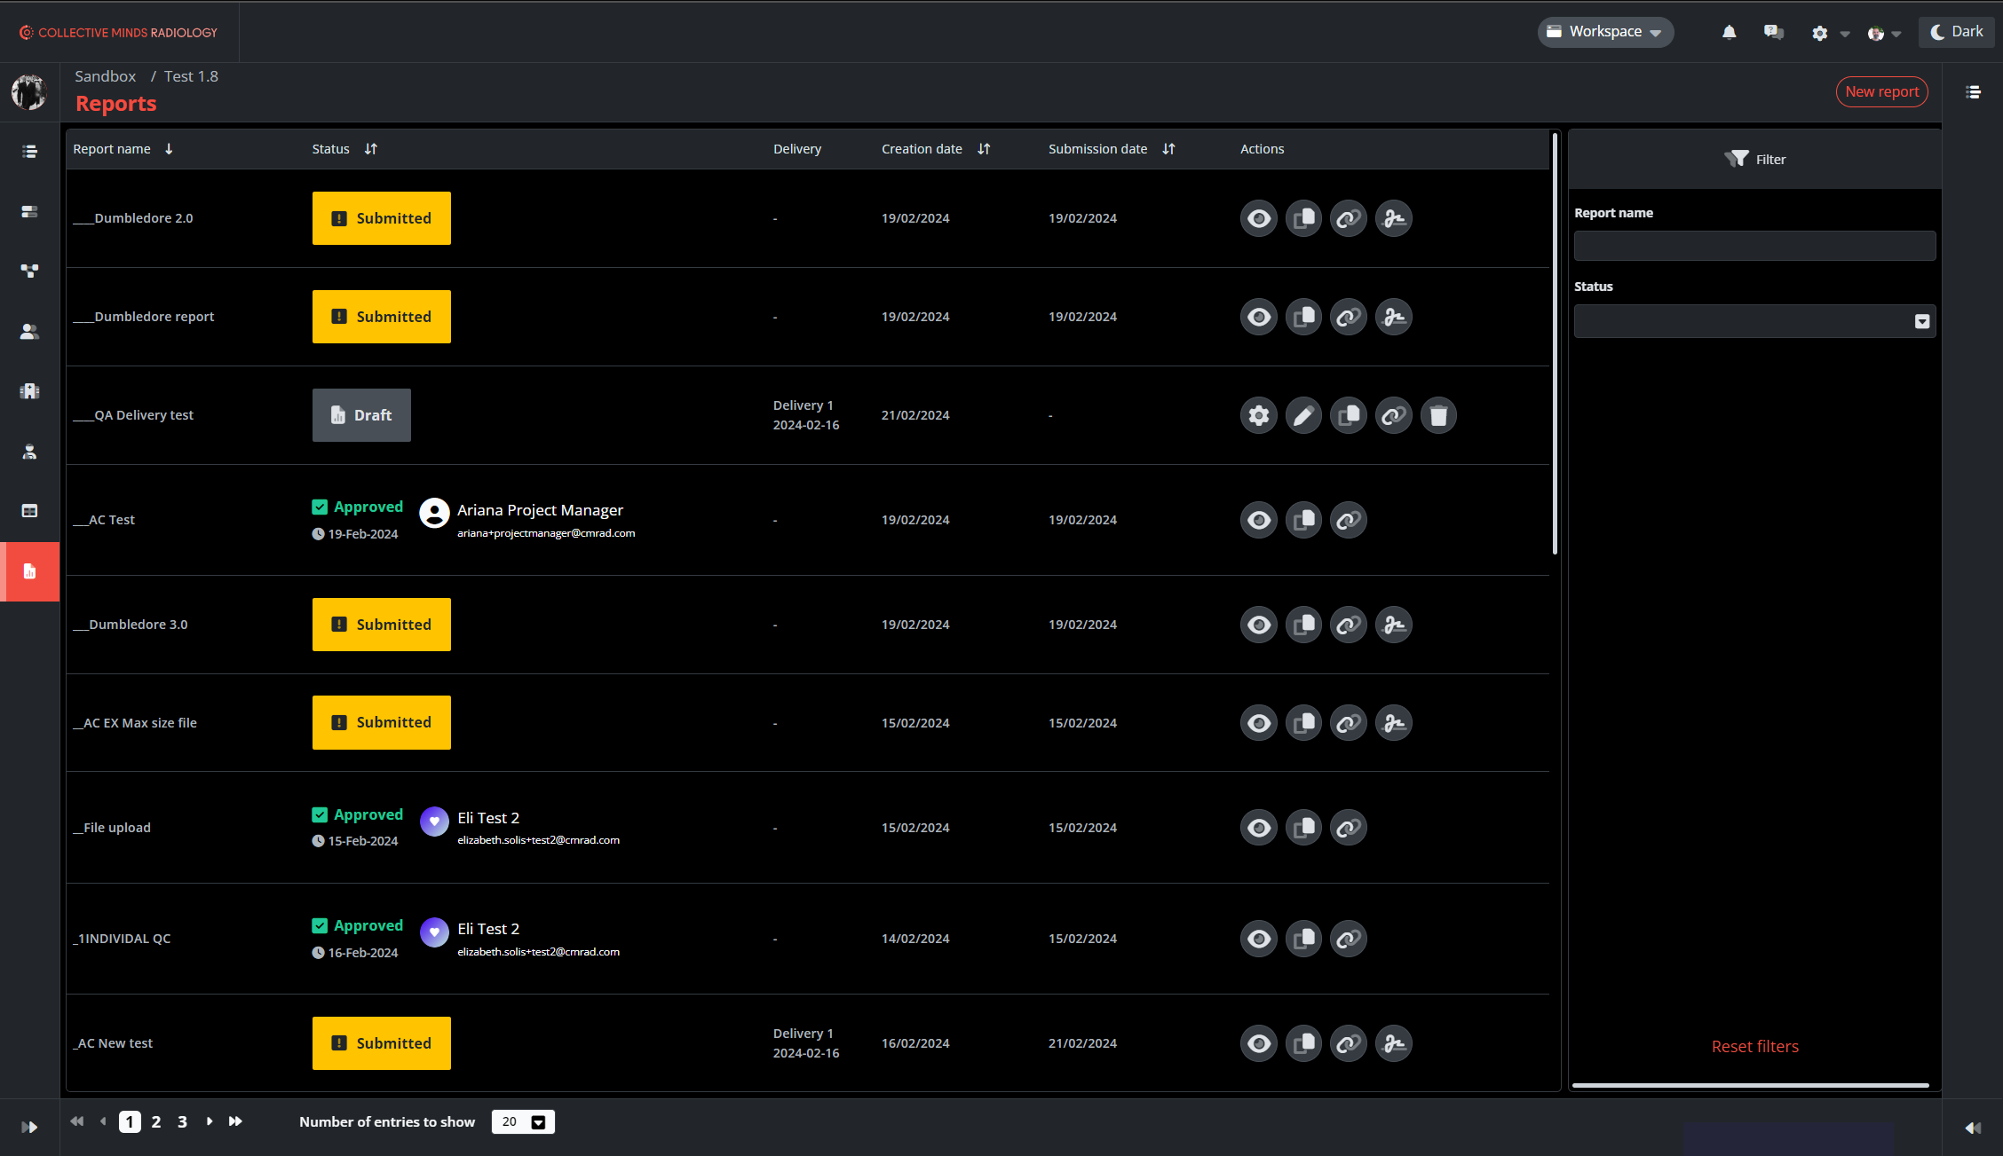
Task: Delete the QA Delivery test draft
Action: click(x=1438, y=415)
